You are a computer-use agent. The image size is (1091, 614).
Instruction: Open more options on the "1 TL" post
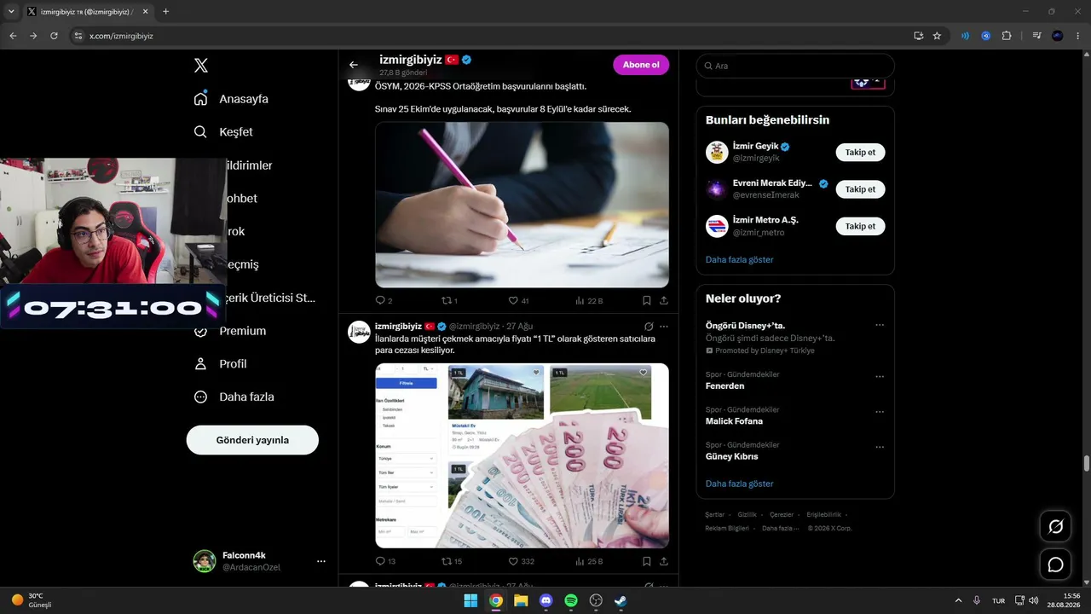click(x=664, y=327)
